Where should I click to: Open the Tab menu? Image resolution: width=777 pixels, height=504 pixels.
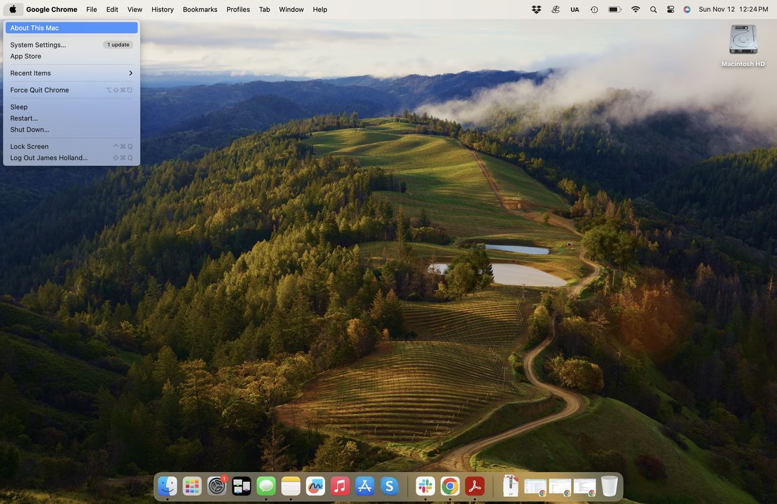(264, 10)
